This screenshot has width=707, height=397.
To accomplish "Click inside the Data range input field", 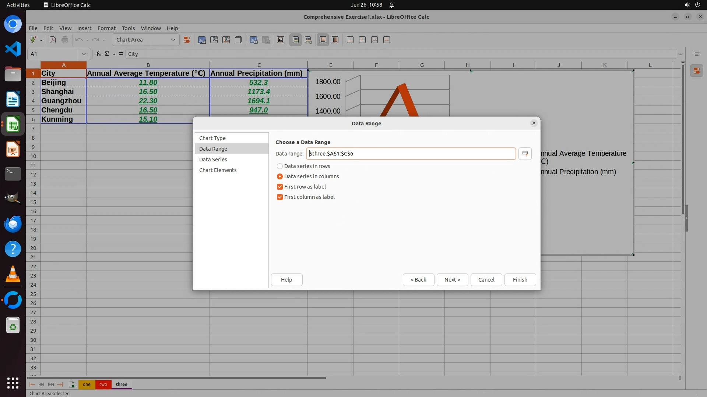I will (x=410, y=154).
